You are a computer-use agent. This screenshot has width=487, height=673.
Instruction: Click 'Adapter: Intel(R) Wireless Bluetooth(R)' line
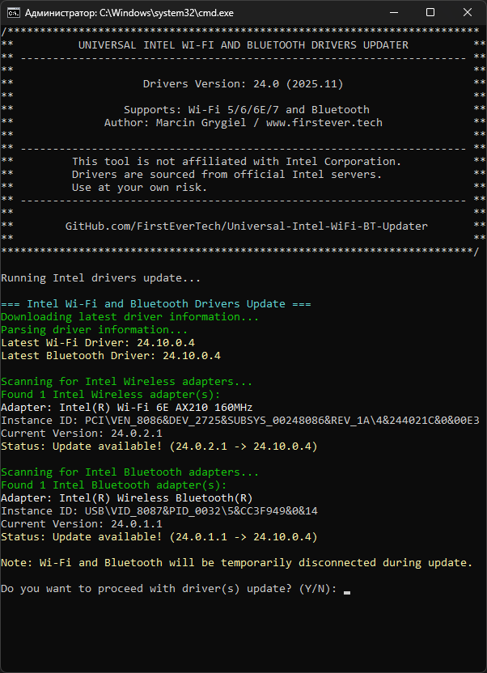(x=126, y=498)
